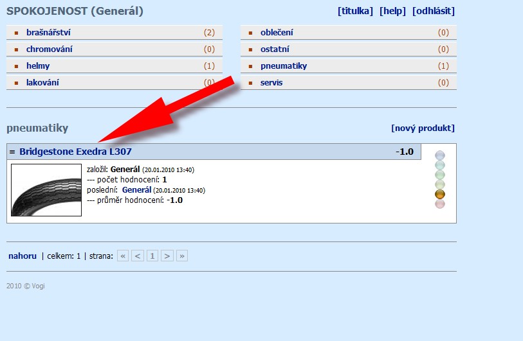The image size is (523, 341).
Task: Click the SPOKOJENOST (Generál) heading
Action: pos(75,11)
